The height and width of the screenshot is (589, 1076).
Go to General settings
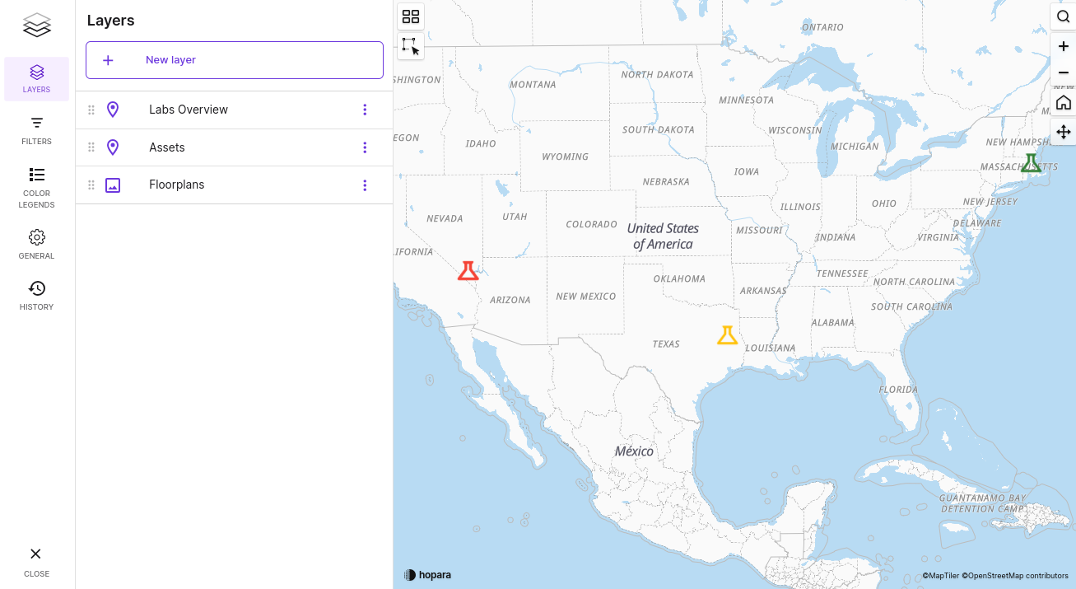coord(37,244)
